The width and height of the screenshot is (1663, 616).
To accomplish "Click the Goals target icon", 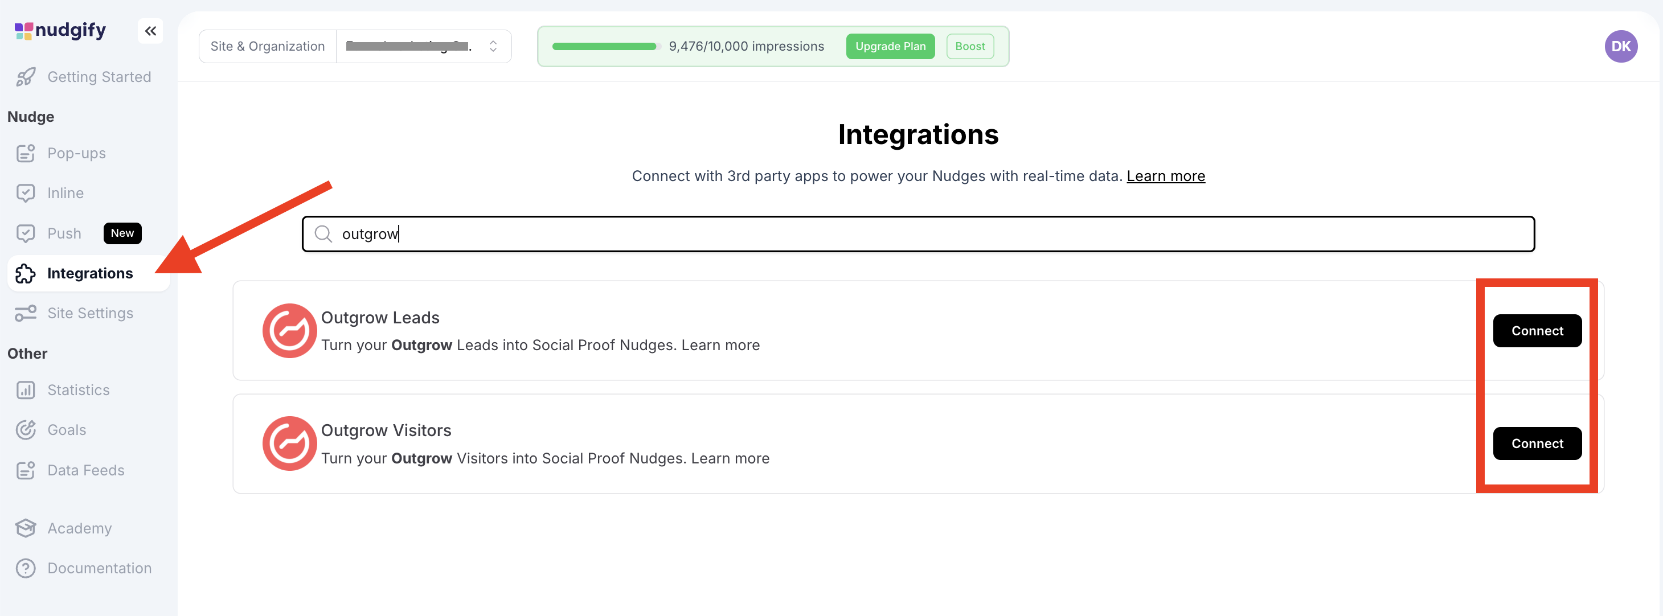I will [26, 430].
